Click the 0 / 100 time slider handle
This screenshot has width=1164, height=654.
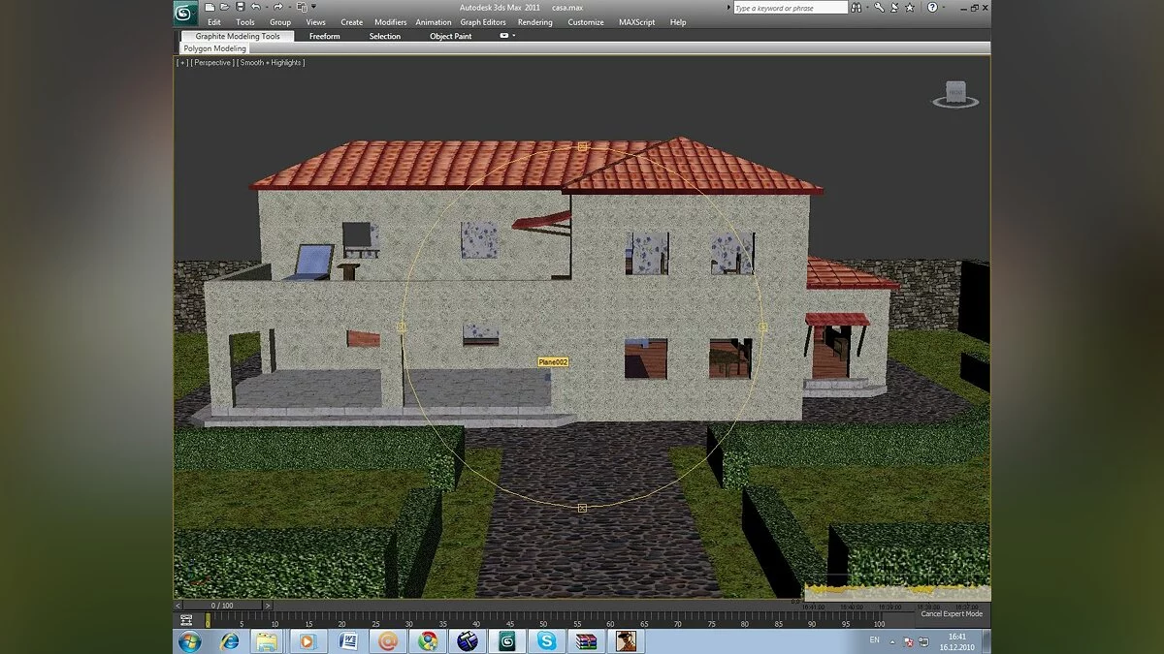(220, 606)
